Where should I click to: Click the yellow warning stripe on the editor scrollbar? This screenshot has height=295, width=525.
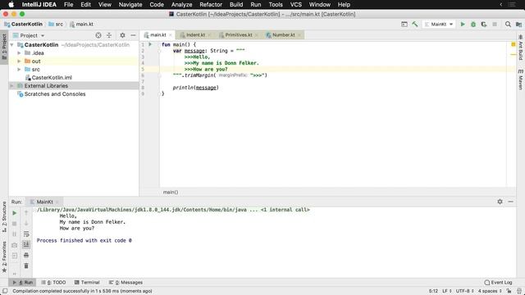coord(514,54)
